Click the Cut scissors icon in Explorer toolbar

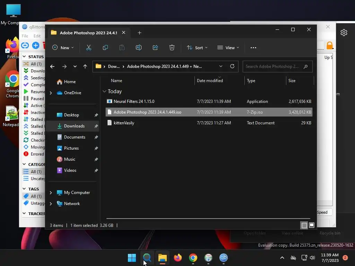(88, 48)
